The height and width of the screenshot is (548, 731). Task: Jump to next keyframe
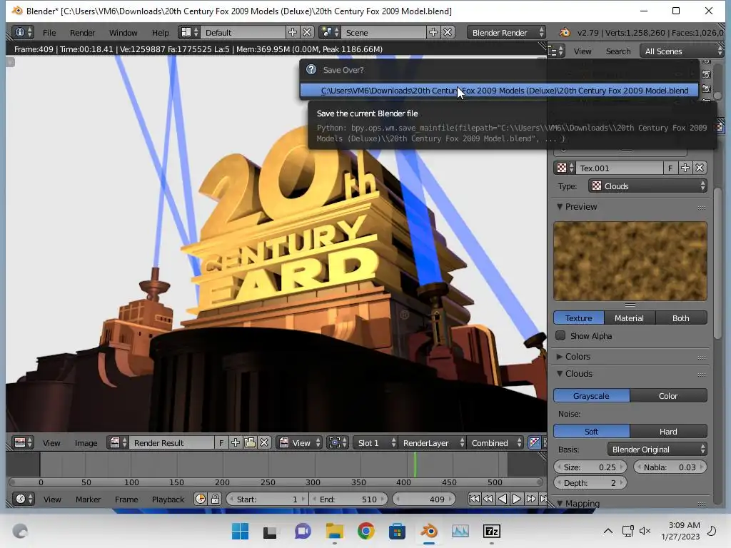pyautogui.click(x=530, y=499)
